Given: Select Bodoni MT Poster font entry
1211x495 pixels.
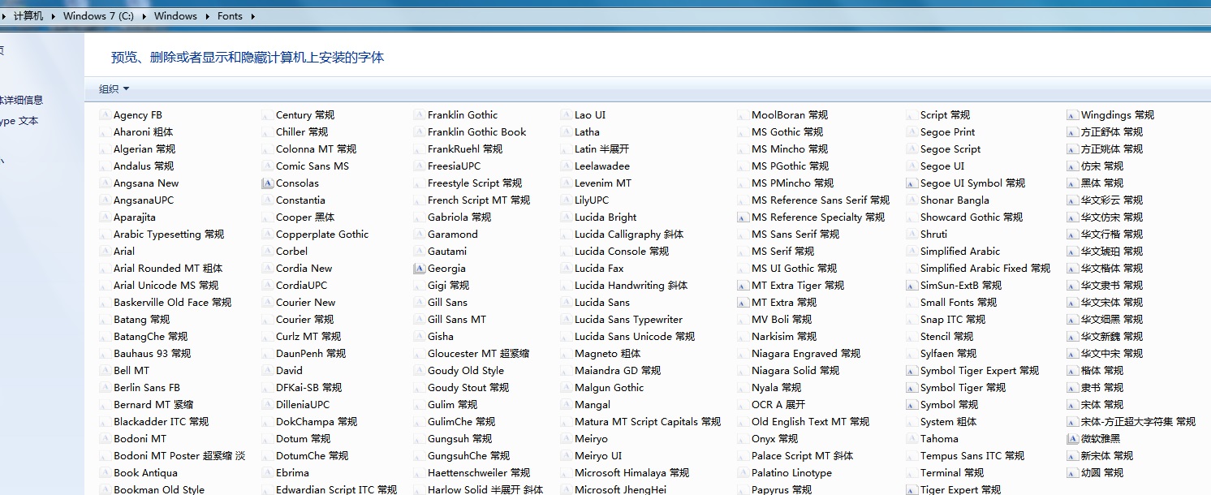Looking at the screenshot, I should tap(179, 456).
